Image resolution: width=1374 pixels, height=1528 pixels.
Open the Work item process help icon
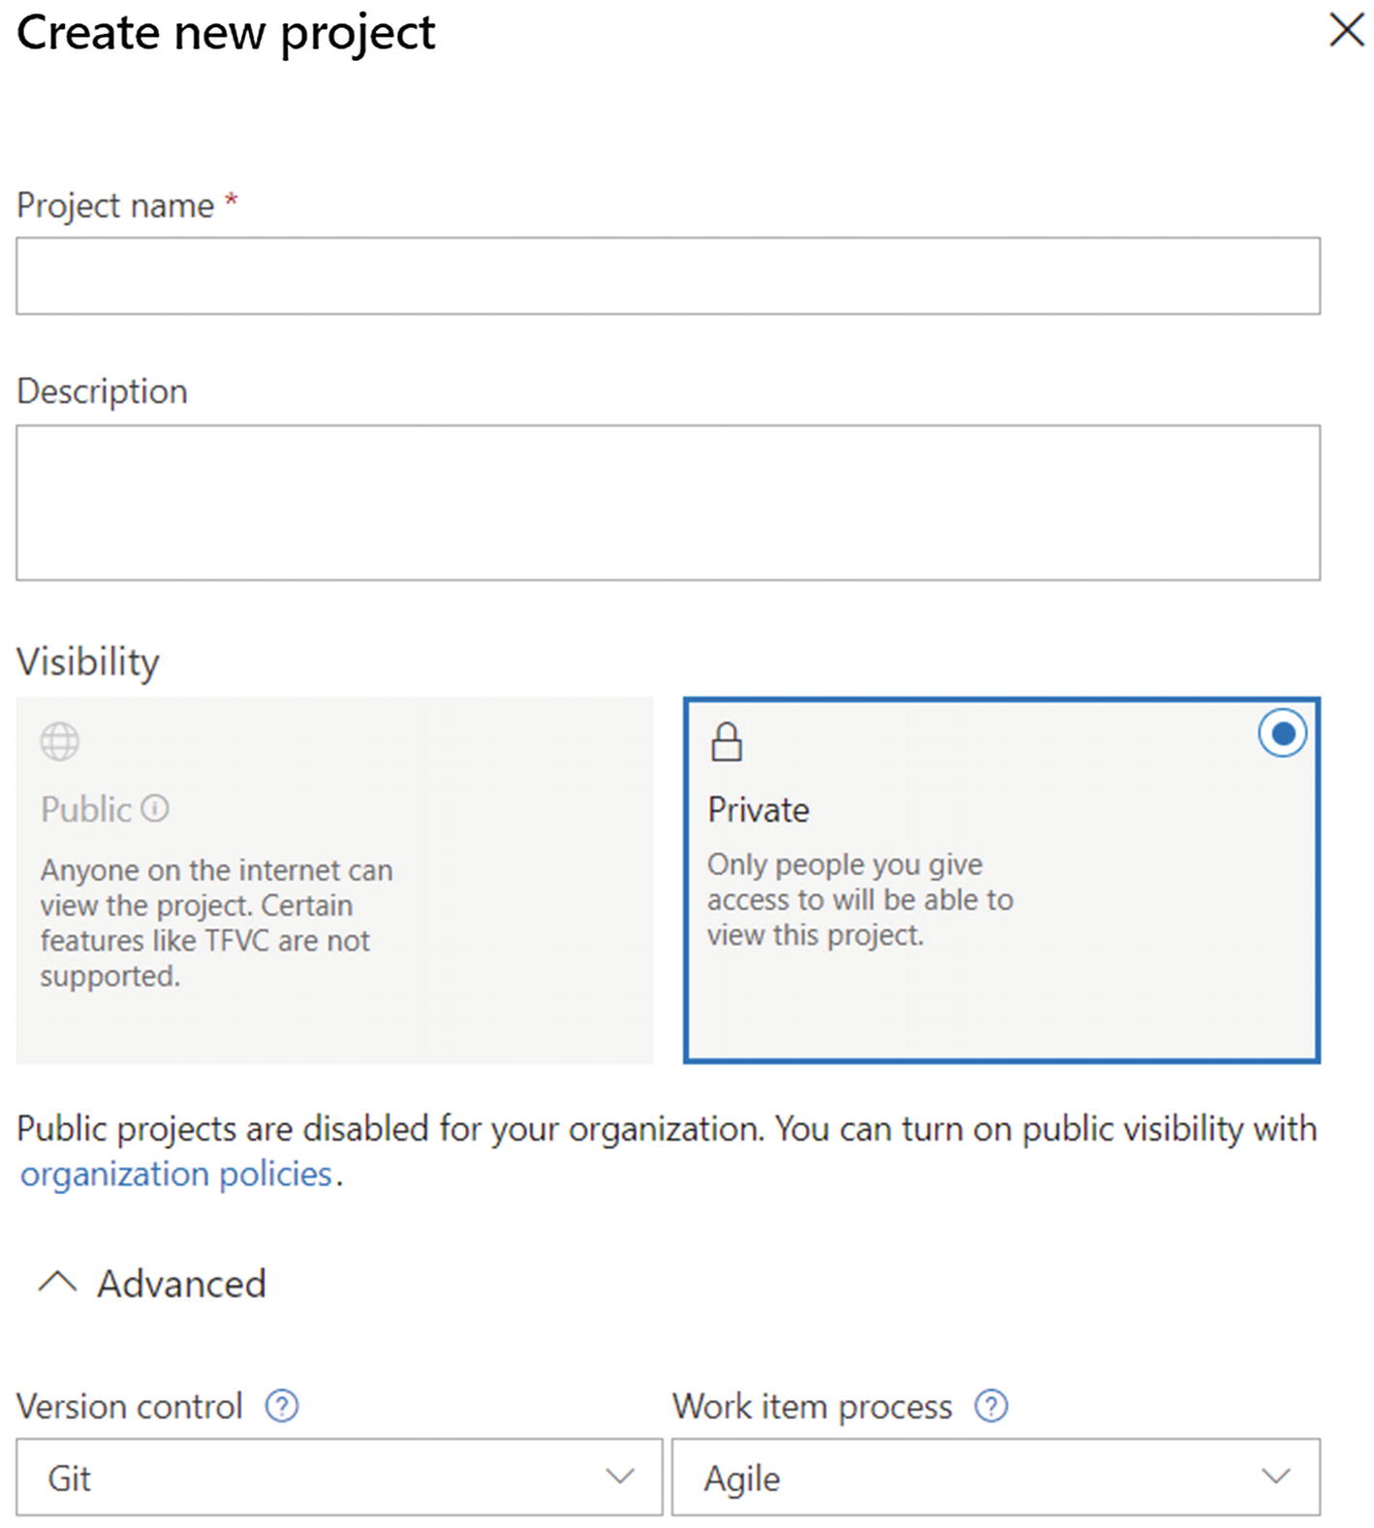pyautogui.click(x=991, y=1405)
